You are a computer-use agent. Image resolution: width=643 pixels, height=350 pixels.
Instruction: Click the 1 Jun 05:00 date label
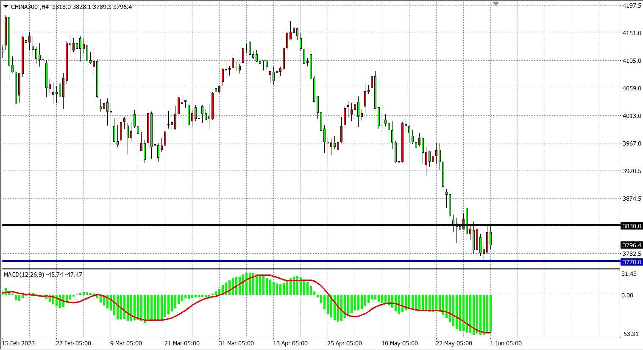coord(506,343)
